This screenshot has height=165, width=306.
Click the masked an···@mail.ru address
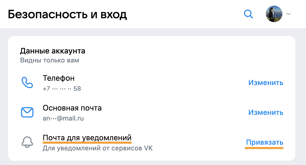[x=63, y=118]
